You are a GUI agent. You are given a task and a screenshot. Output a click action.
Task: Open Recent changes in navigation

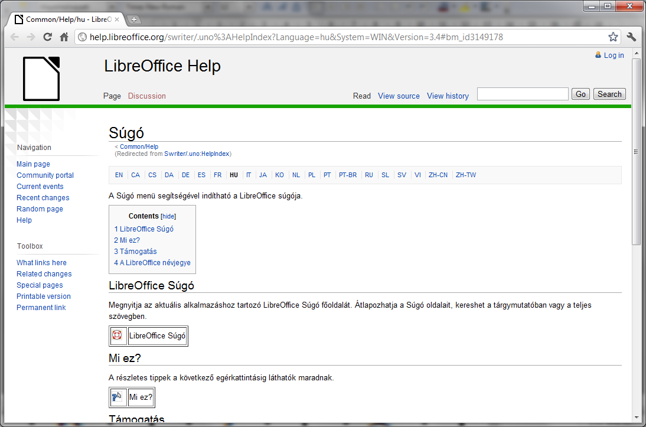pyautogui.click(x=43, y=197)
